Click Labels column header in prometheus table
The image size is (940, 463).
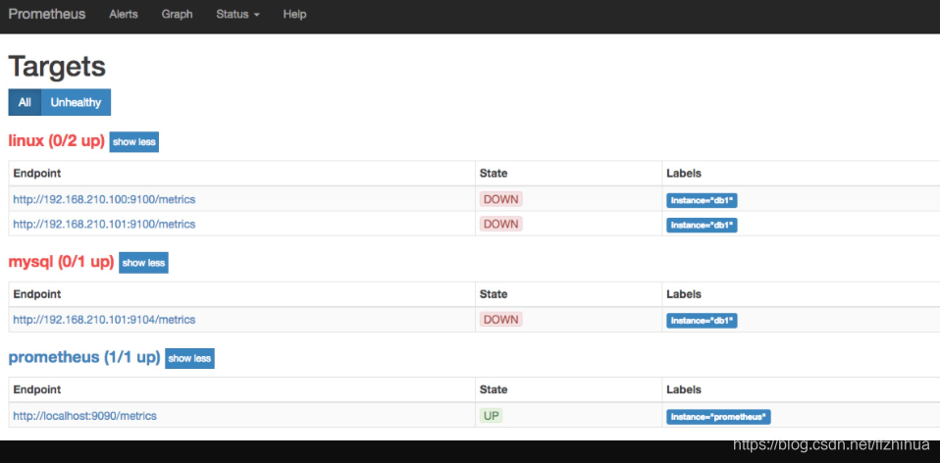[684, 389]
